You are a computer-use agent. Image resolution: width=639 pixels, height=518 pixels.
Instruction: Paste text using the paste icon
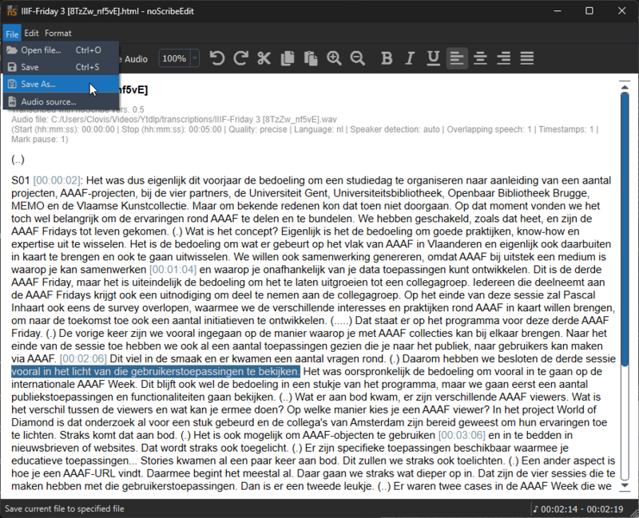click(x=310, y=57)
